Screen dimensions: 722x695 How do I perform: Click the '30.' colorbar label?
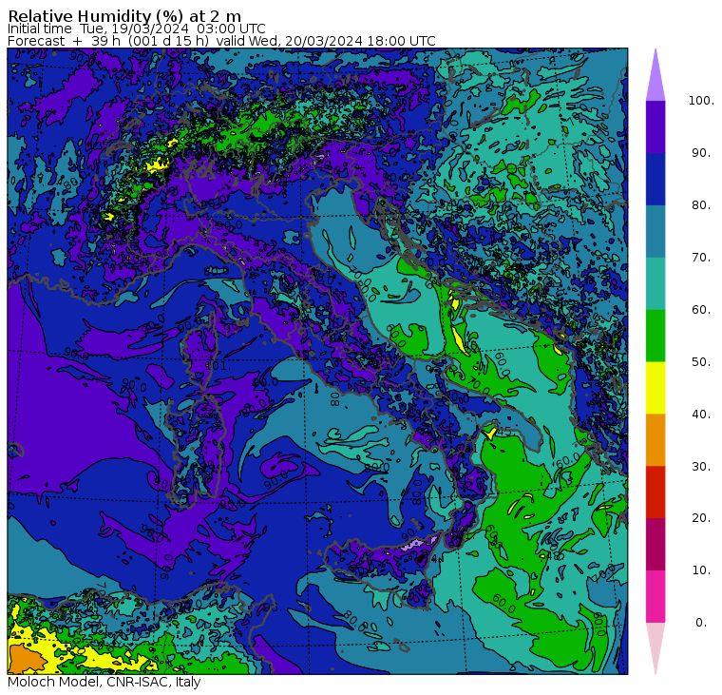tap(701, 467)
